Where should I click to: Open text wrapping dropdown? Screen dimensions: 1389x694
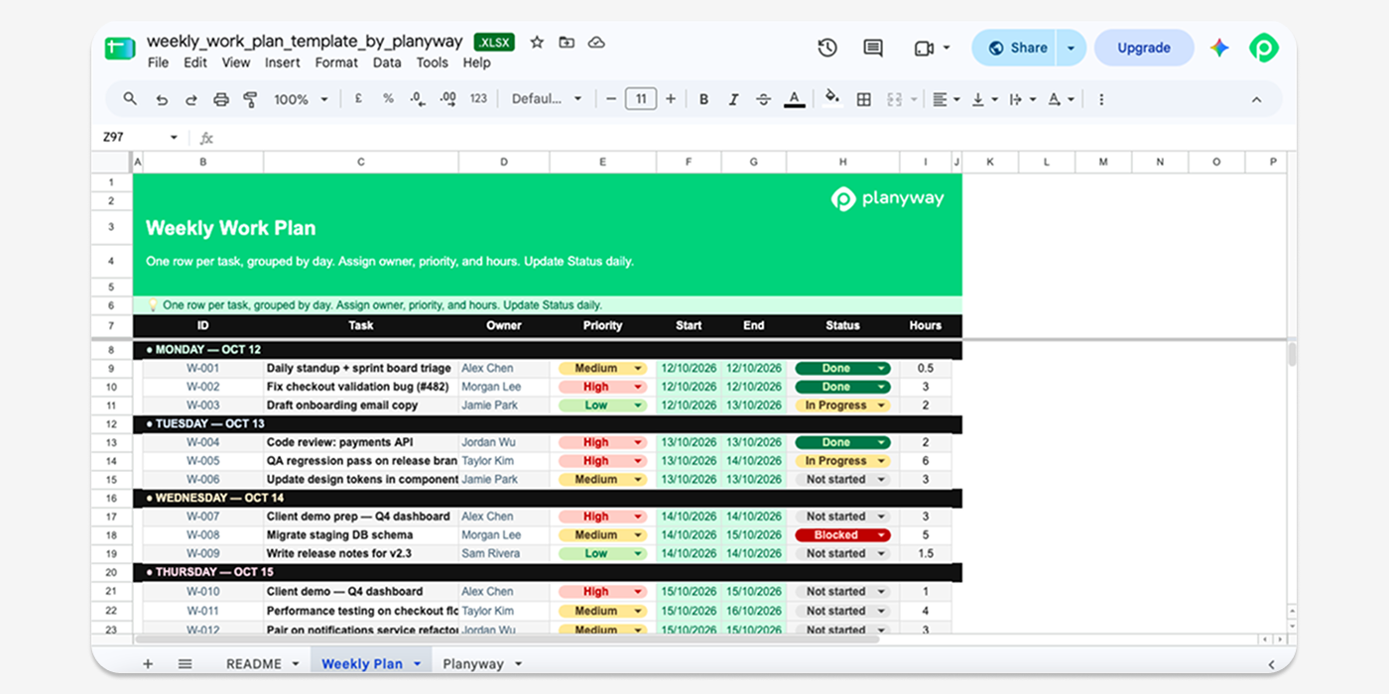pos(1022,99)
